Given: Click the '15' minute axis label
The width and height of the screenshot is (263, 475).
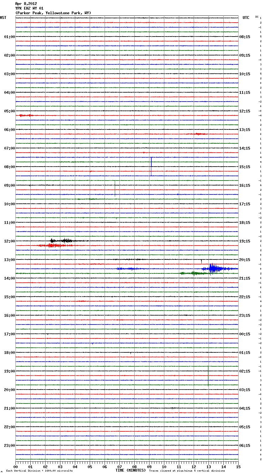Looking at the screenshot, I should click(238, 467).
